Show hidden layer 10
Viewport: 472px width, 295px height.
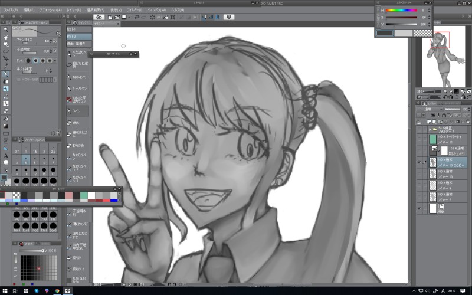click(x=419, y=174)
